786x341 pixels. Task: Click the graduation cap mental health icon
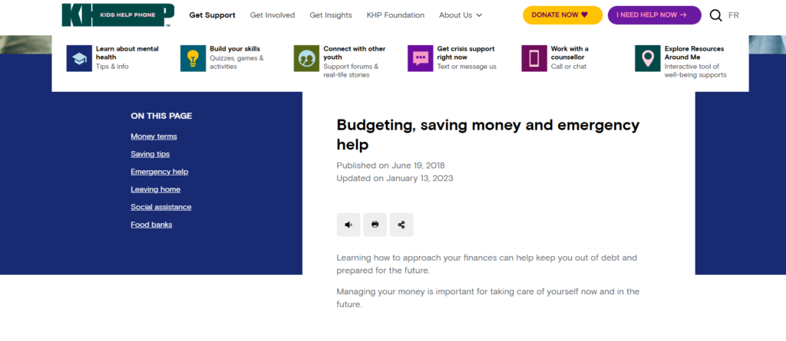(79, 58)
